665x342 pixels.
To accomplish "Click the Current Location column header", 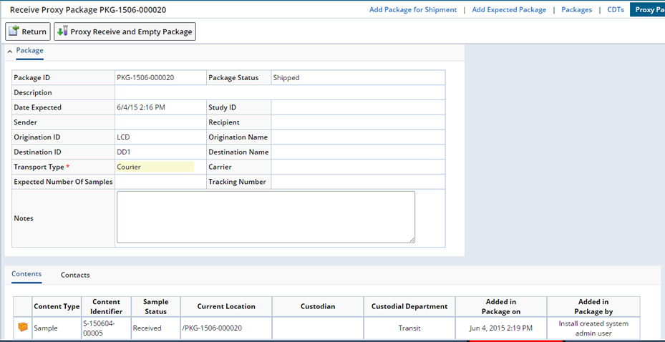I will [x=226, y=306].
